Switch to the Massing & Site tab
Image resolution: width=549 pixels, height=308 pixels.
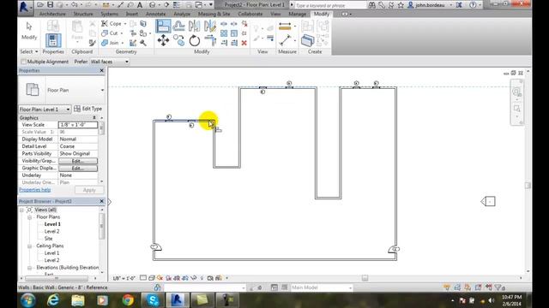coord(214,14)
